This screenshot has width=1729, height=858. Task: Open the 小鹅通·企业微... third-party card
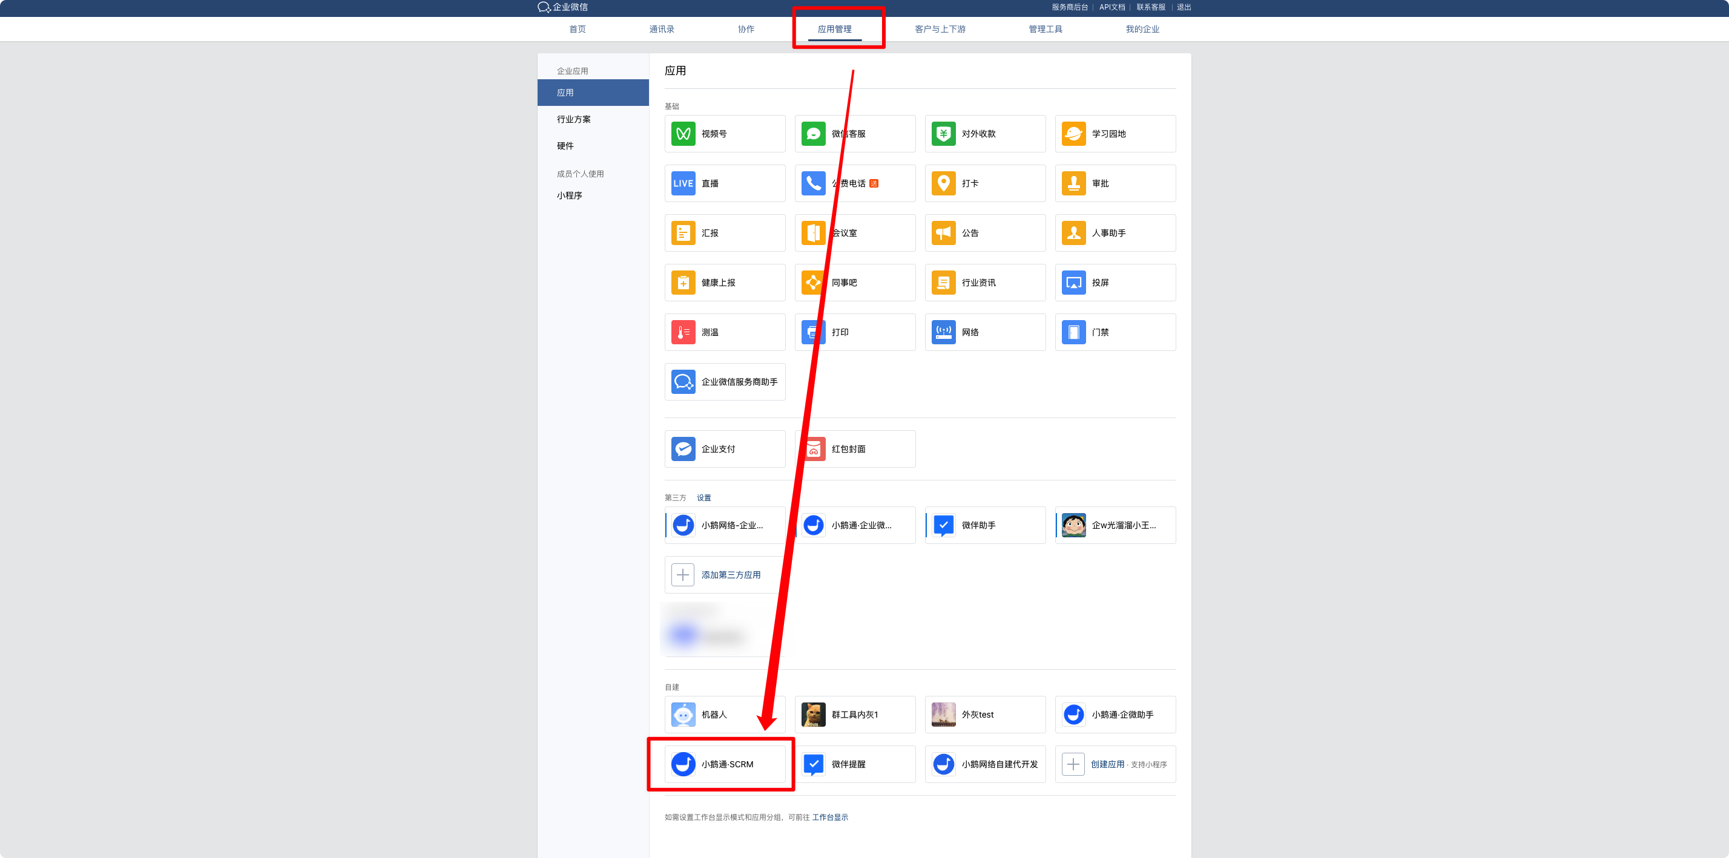click(x=855, y=525)
